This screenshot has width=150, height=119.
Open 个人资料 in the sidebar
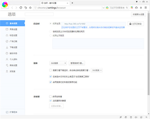13,59
